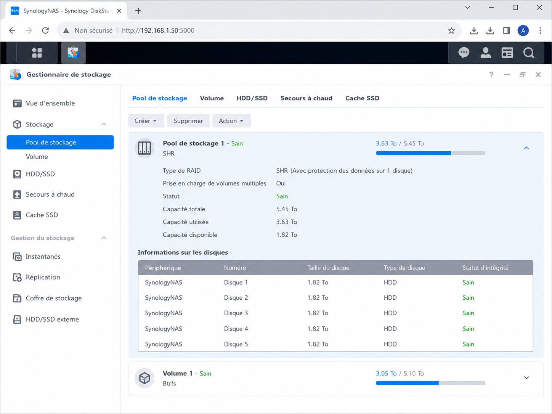The width and height of the screenshot is (552, 414).
Task: Click the Réplication sidebar icon
Action: click(17, 277)
